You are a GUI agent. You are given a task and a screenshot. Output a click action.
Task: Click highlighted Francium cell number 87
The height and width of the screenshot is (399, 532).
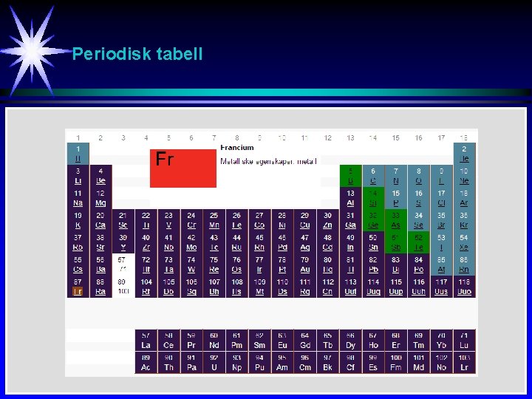[78, 287]
